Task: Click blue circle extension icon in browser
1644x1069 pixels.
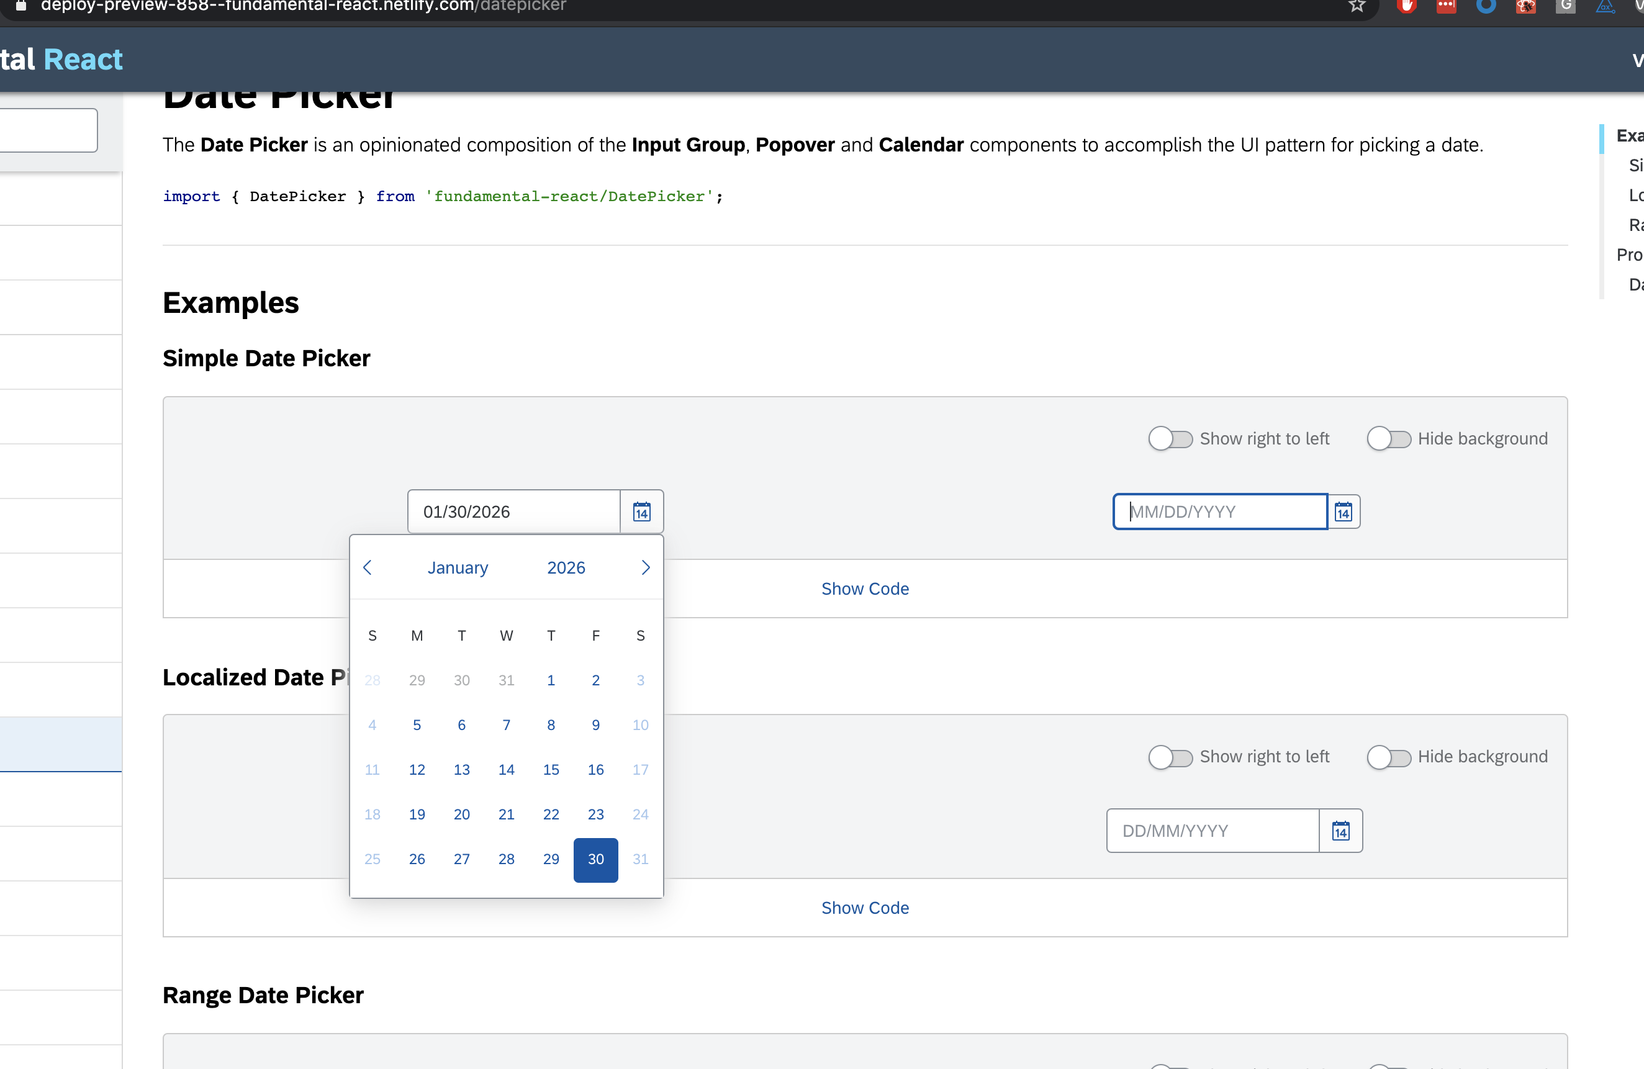Action: [1486, 6]
